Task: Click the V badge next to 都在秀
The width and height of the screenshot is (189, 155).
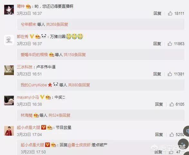Action: coord(32,36)
